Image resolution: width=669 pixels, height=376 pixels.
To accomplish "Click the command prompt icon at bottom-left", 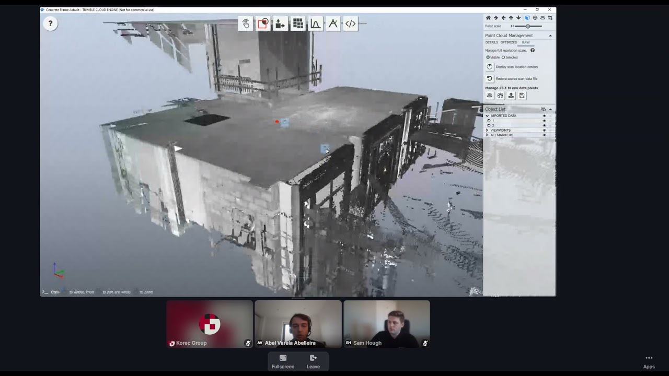I will [44, 292].
